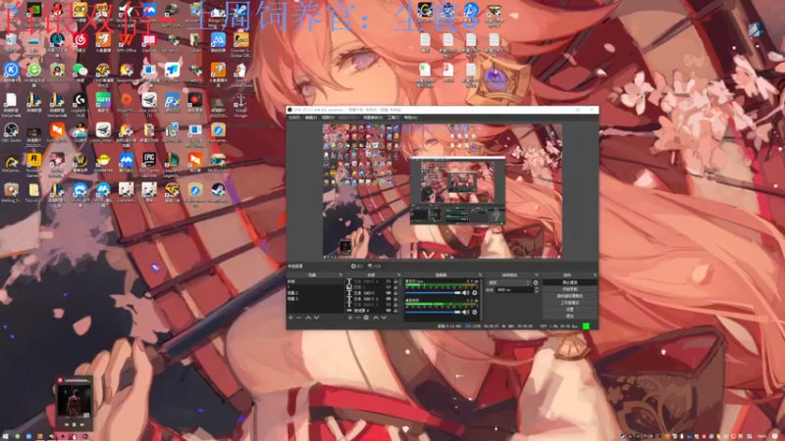Open the 视图 menu in OBS
The image size is (785, 441).
(x=328, y=118)
